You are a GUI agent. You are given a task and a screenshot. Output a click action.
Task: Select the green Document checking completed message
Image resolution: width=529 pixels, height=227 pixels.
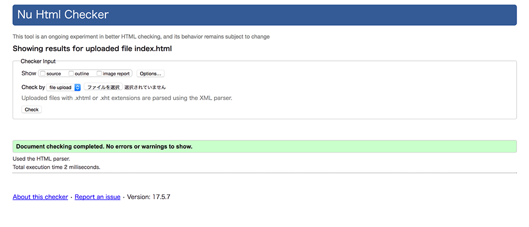[264, 147]
